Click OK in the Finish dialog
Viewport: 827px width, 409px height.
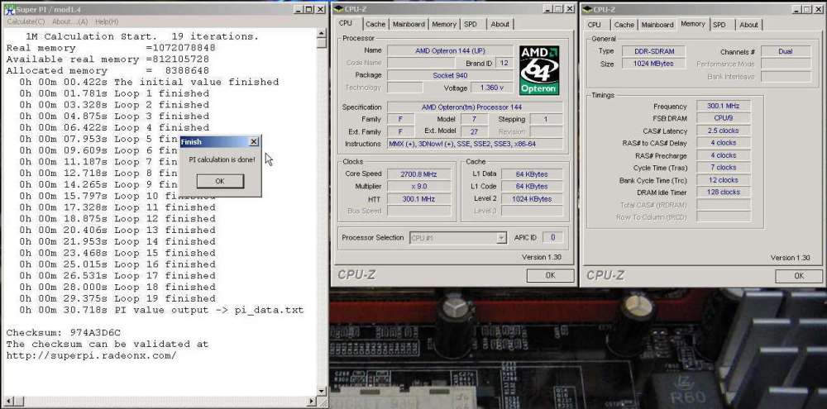[x=220, y=181]
